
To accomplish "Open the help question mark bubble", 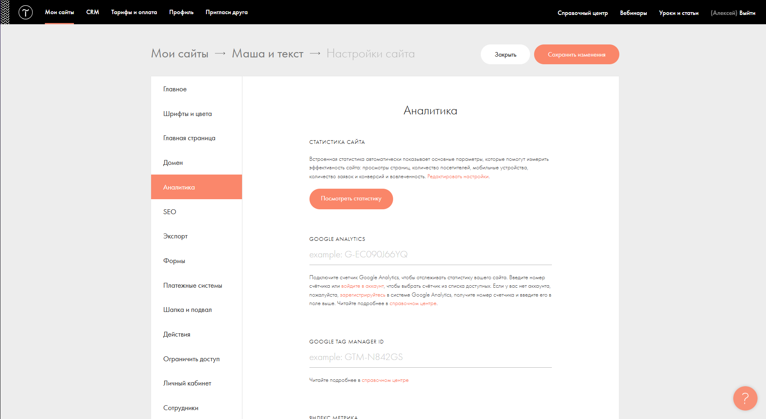I will coord(745,398).
